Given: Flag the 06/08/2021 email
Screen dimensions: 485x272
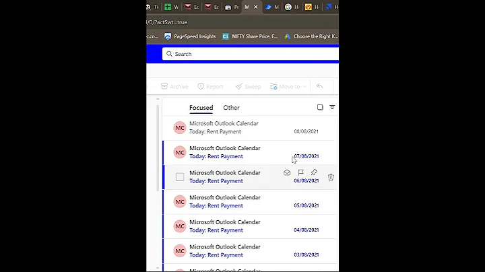Looking at the screenshot, I should coord(300,172).
